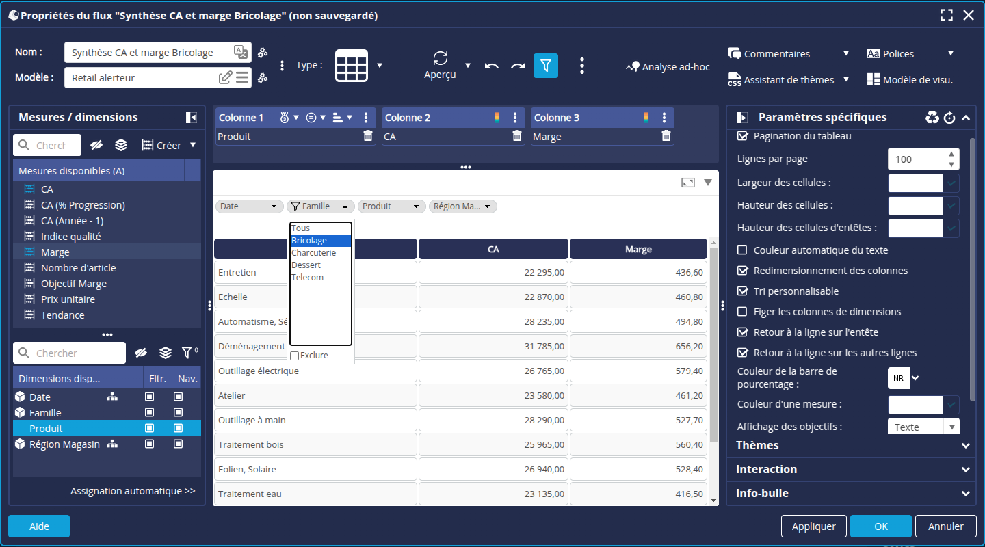Uncheck Tri personnalisable
This screenshot has width=985, height=547.
tap(742, 291)
